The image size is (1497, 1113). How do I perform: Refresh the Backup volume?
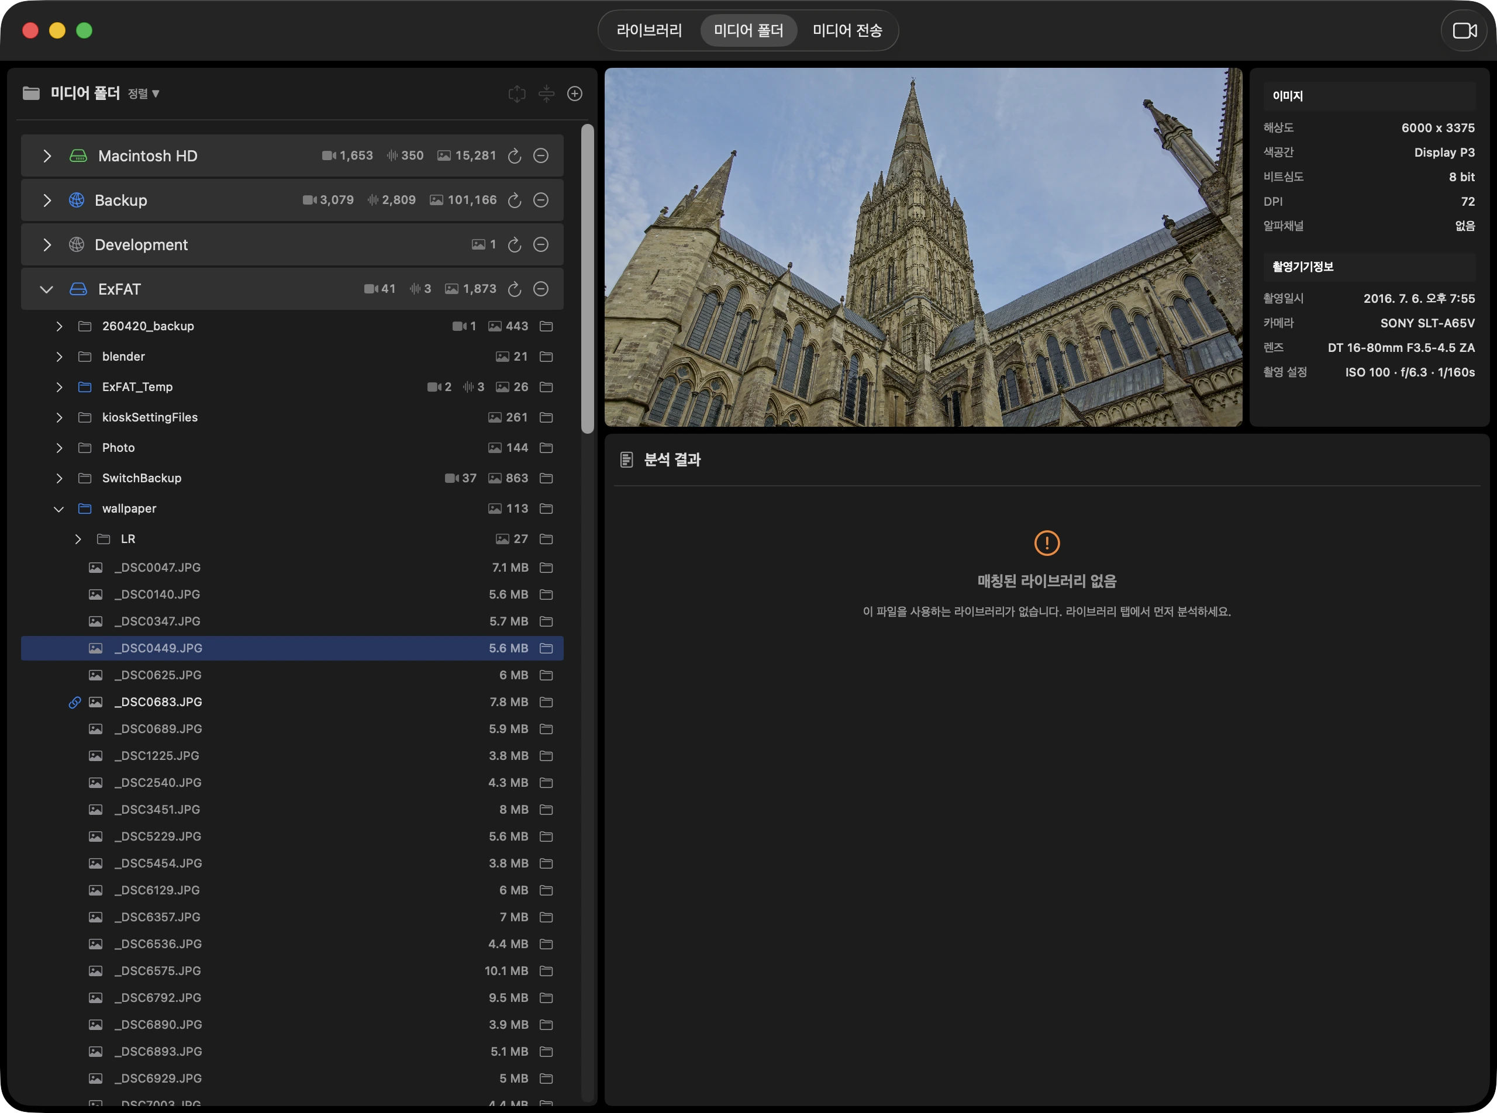pyautogui.click(x=514, y=200)
